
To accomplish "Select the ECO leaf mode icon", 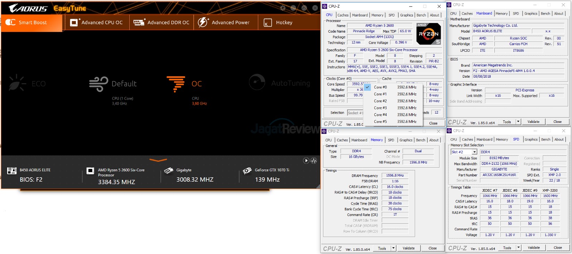I will [x=17, y=83].
